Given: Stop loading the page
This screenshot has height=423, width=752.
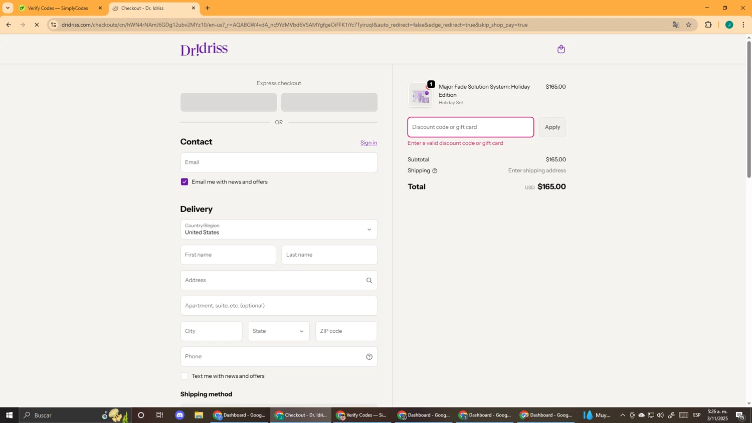Looking at the screenshot, I should (x=37, y=25).
